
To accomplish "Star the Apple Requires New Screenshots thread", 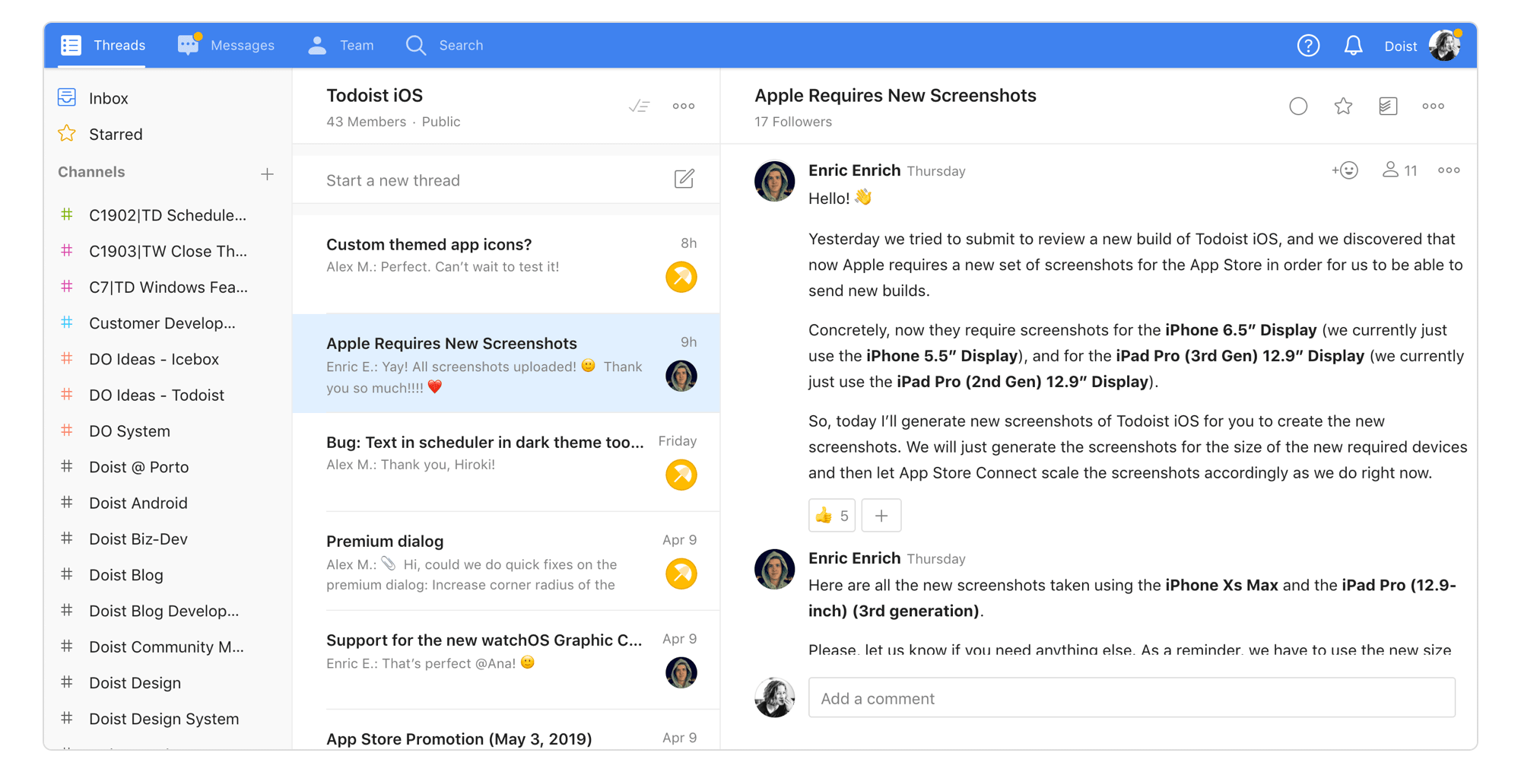I will tap(1343, 106).
